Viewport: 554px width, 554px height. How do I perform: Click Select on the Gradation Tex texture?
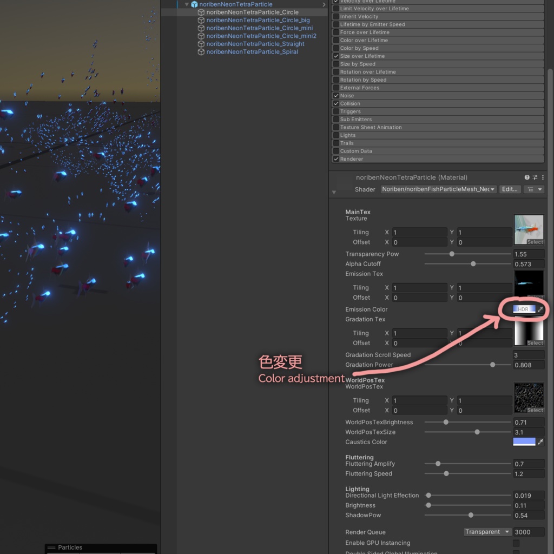coord(535,342)
